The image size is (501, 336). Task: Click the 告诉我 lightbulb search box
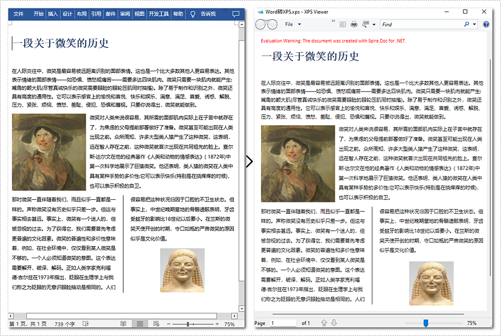[x=203, y=14]
